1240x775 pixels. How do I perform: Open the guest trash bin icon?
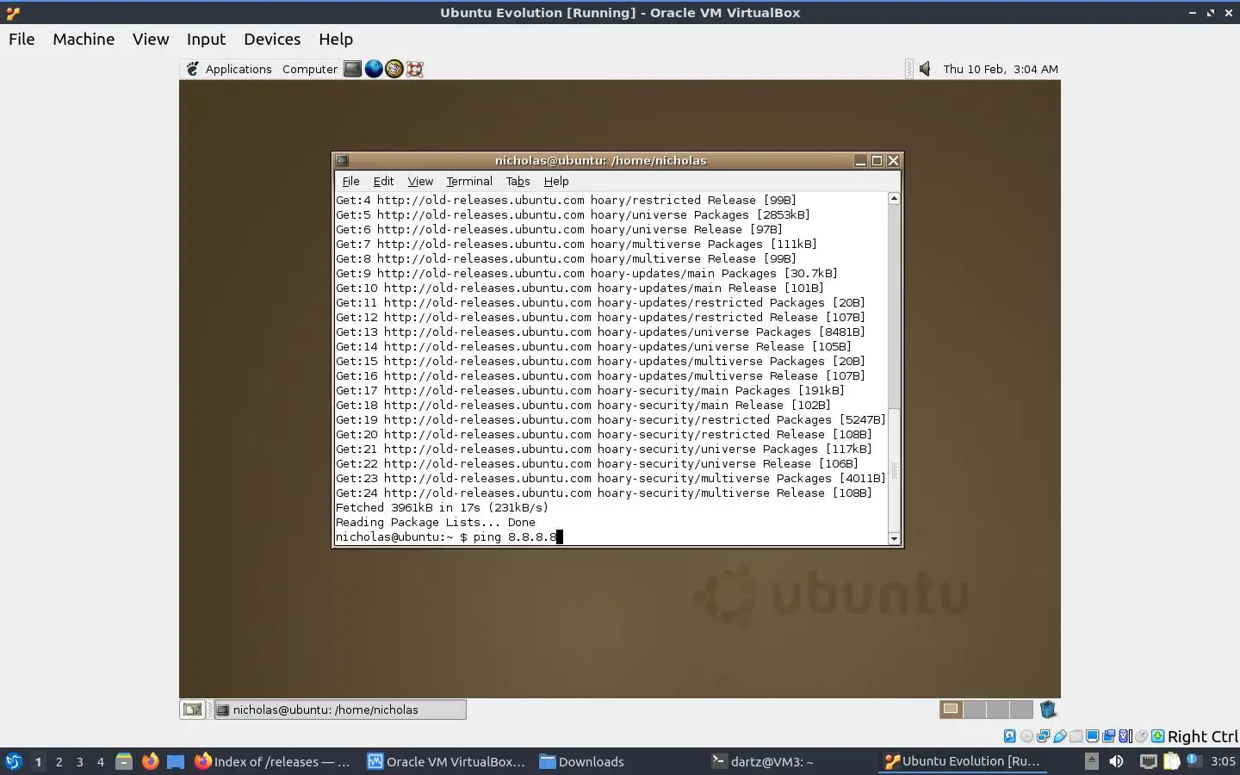(1048, 710)
